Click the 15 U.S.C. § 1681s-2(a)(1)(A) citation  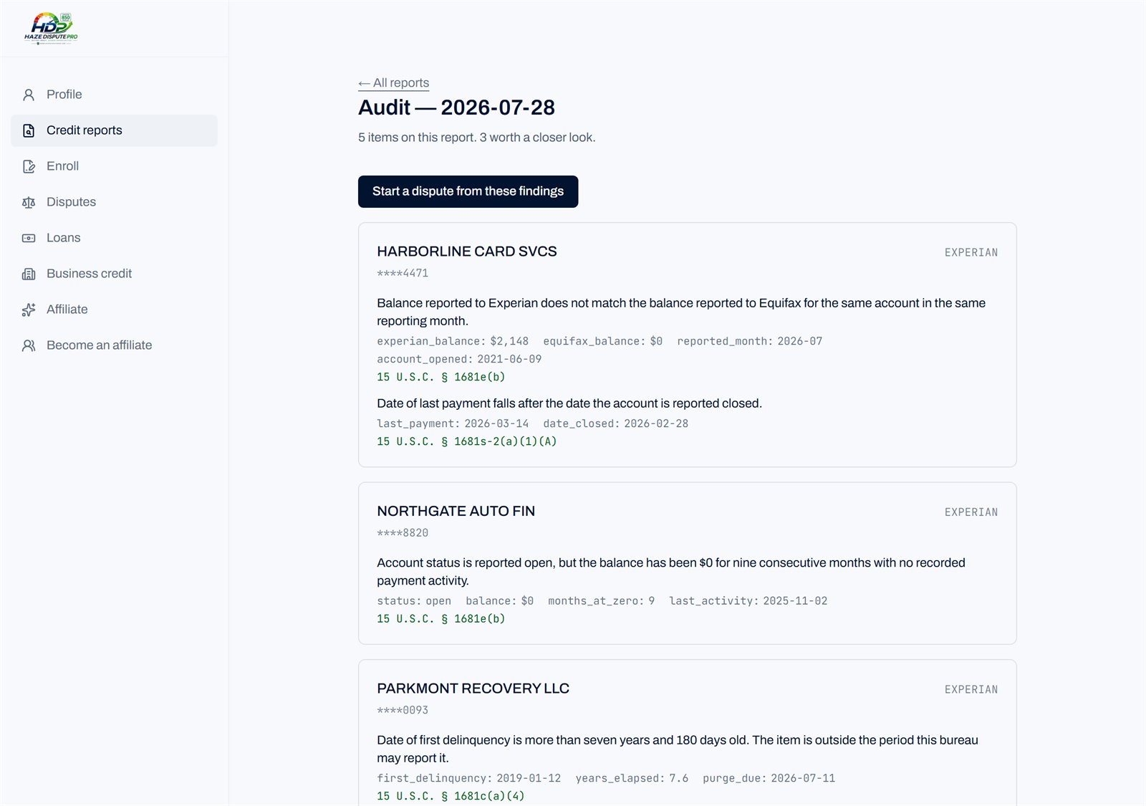pos(467,441)
